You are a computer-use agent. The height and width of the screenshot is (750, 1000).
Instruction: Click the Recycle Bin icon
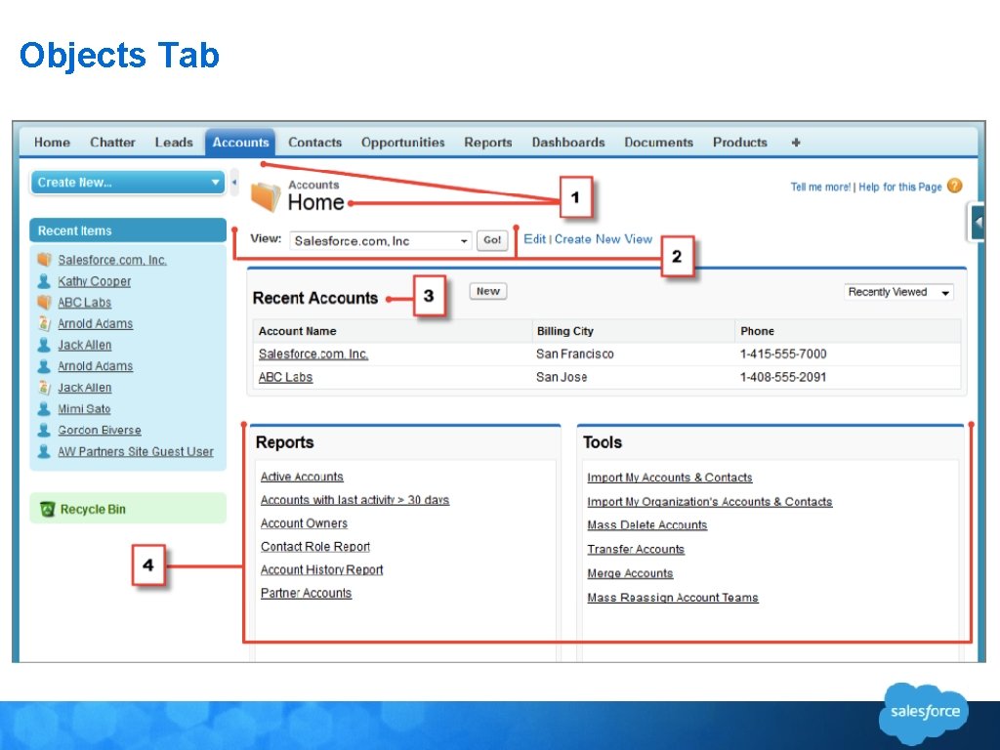47,509
